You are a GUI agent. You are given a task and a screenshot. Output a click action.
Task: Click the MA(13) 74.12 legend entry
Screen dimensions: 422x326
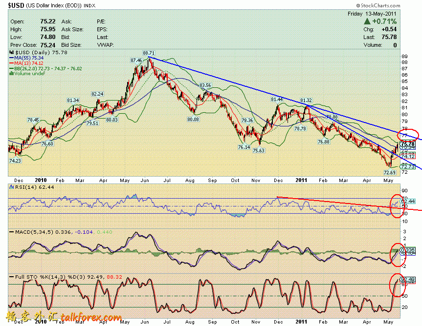tap(29, 63)
